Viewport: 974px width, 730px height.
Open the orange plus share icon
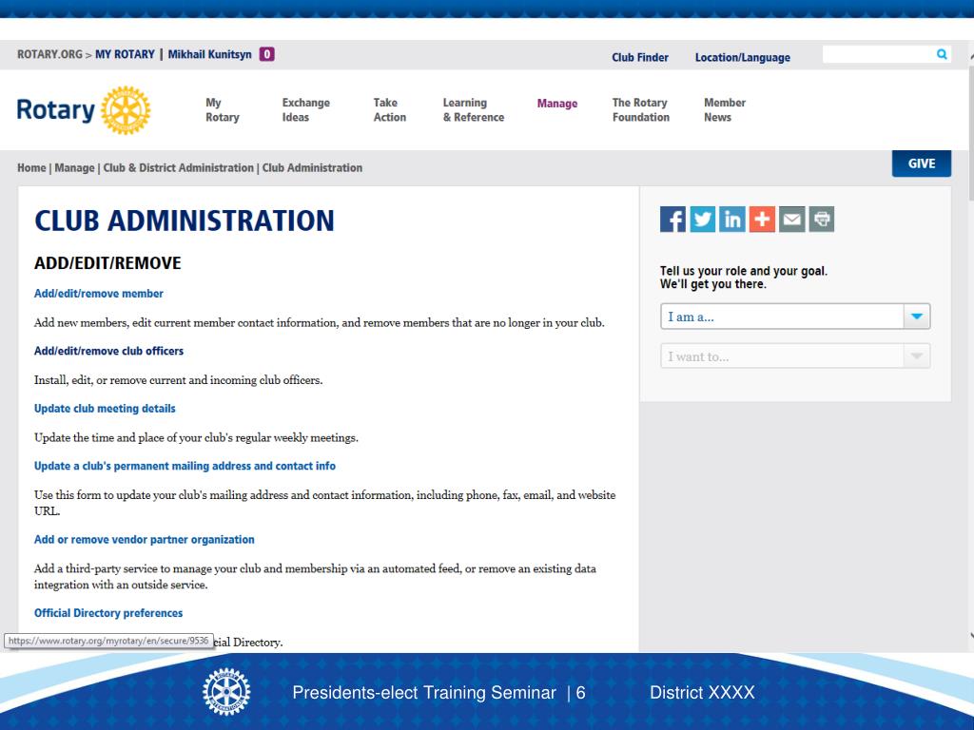[762, 220]
